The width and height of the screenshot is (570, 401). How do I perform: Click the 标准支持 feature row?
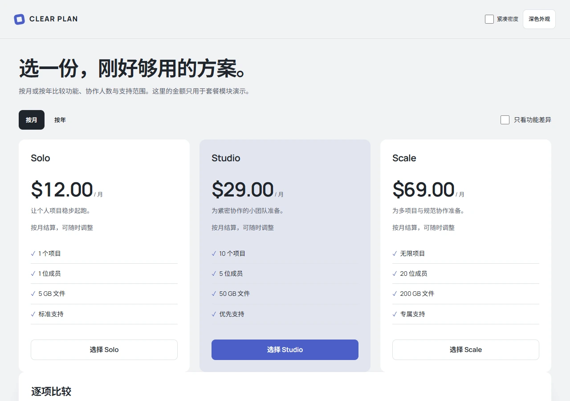coord(104,314)
